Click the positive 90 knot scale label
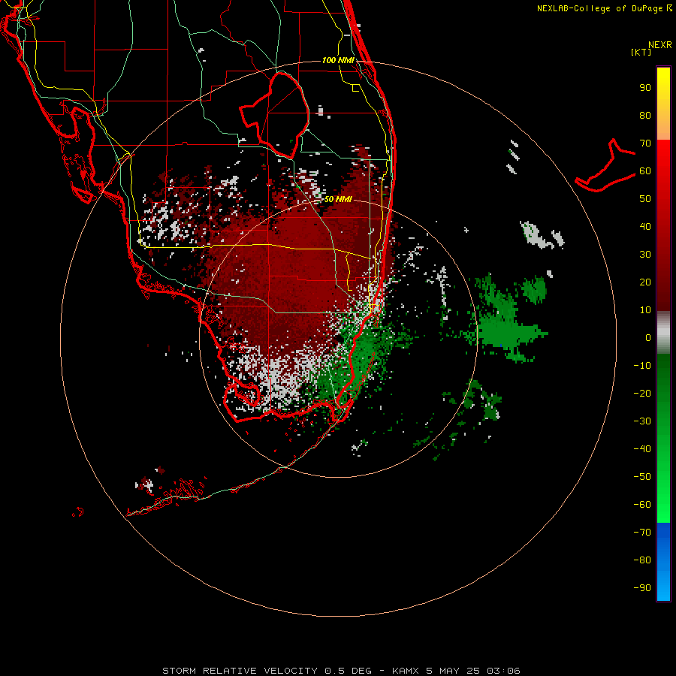Screen dimensions: 676x676 point(645,88)
